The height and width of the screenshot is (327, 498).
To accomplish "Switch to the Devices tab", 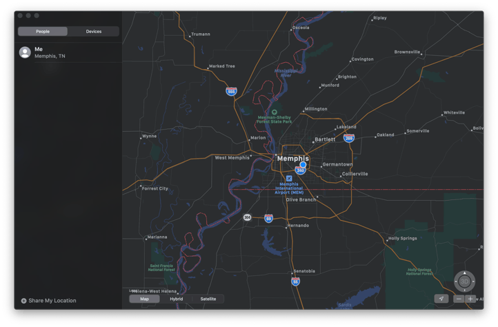I will (93, 32).
